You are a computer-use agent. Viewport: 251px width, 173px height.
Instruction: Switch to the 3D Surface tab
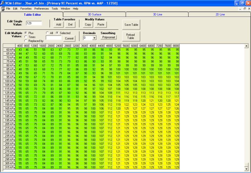pyautogui.click(x=94, y=14)
